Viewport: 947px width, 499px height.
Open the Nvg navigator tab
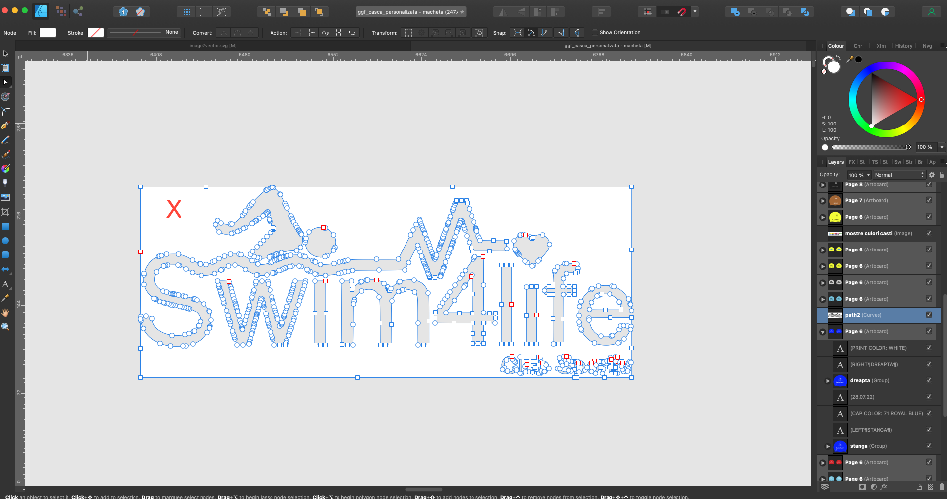[x=927, y=46]
